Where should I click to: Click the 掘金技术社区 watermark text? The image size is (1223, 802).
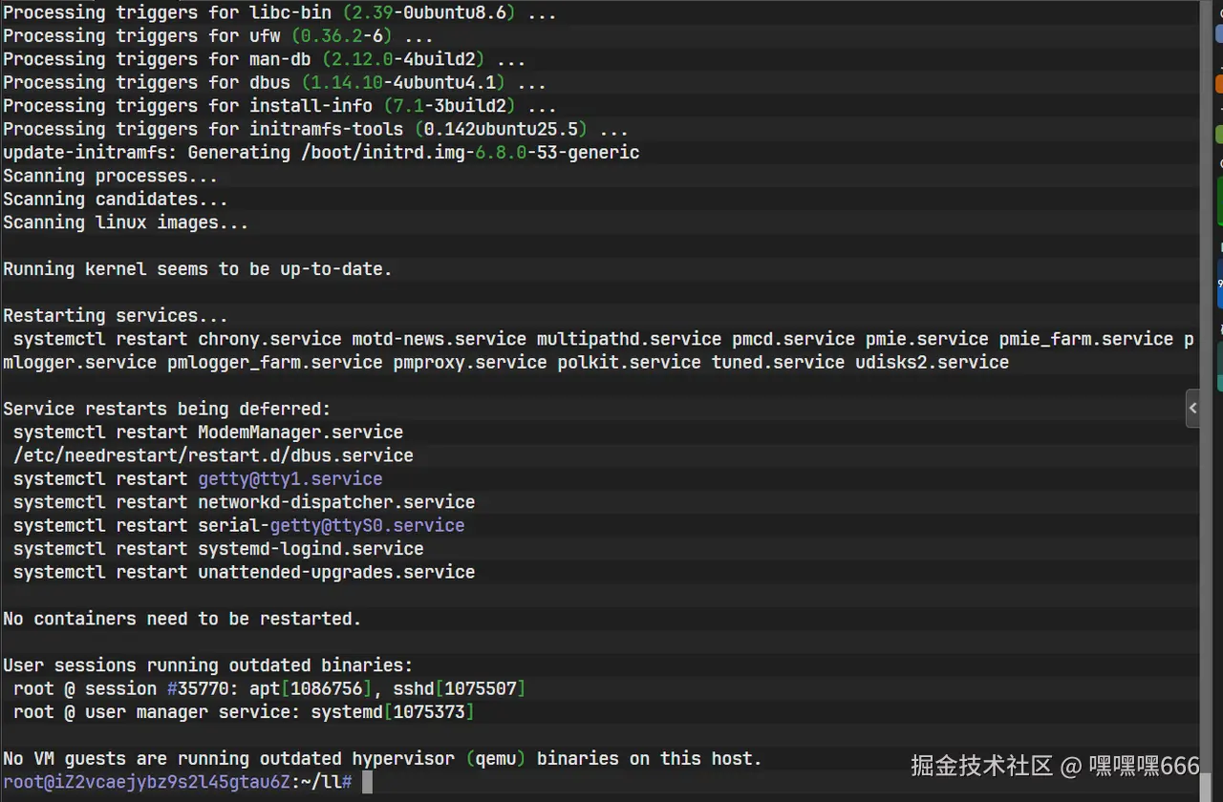981,766
